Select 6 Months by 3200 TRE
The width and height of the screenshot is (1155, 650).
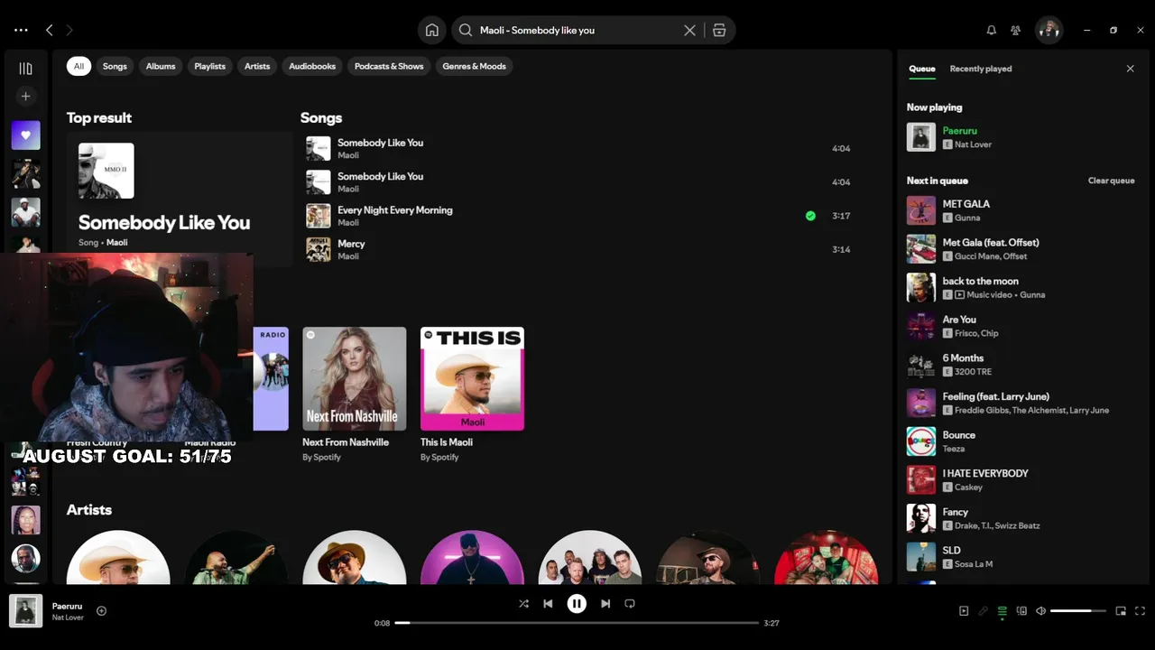(1022, 365)
